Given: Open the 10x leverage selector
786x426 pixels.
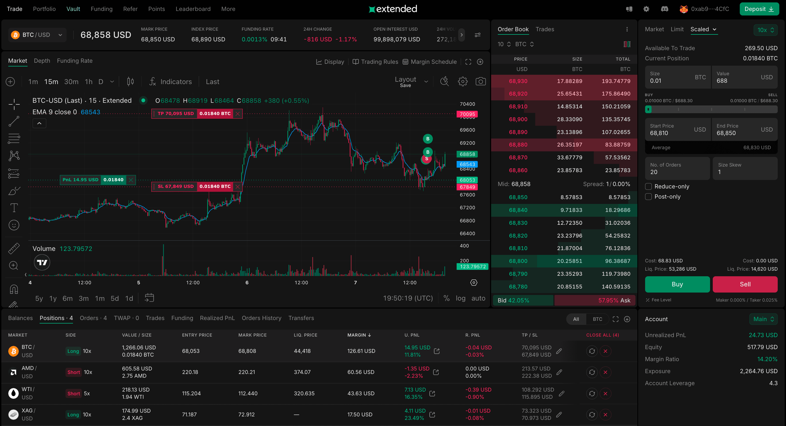Looking at the screenshot, I should (x=765, y=30).
